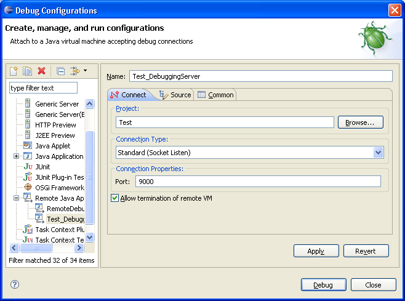Select the Test_Debug configuration entry

66,219
